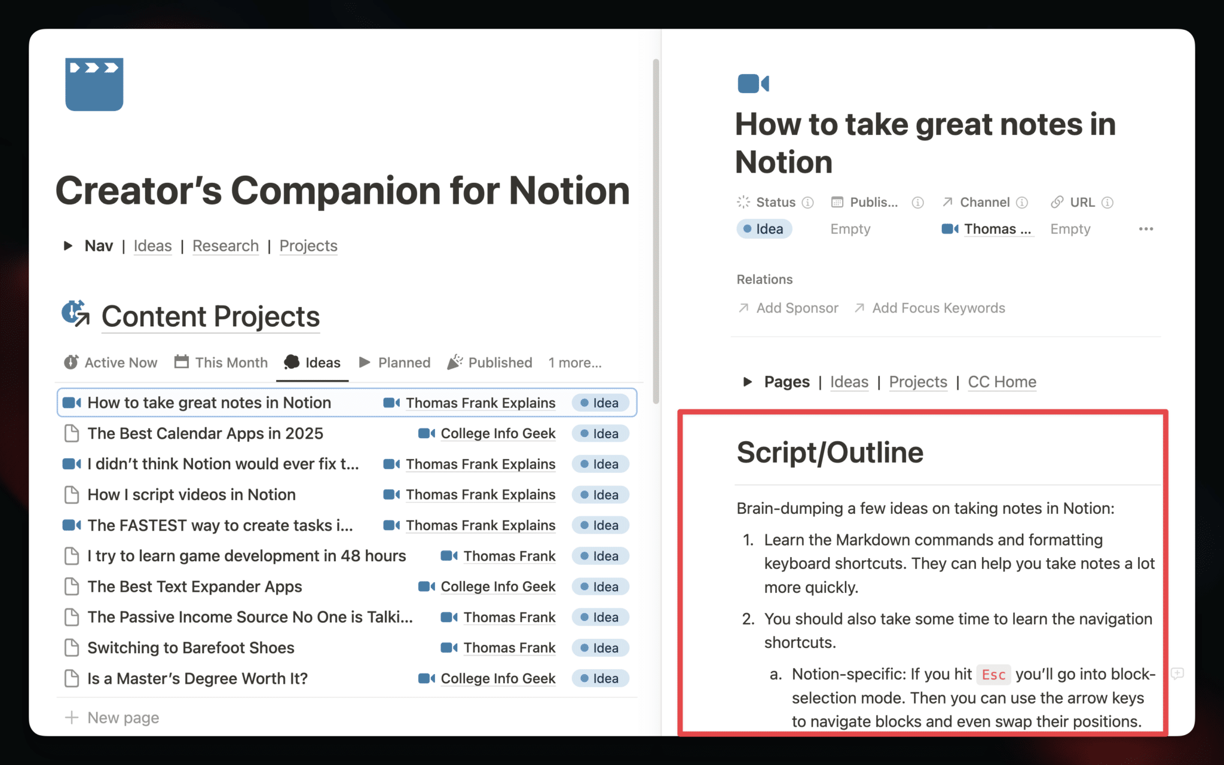1224x765 pixels.
Task: Open the three-dots properties menu
Action: (1146, 229)
